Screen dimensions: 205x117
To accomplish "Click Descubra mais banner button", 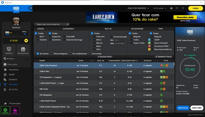I will click(185, 17).
